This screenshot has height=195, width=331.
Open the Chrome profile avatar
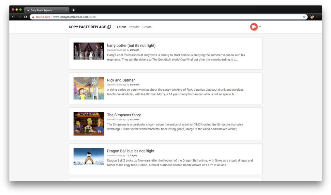point(312,17)
